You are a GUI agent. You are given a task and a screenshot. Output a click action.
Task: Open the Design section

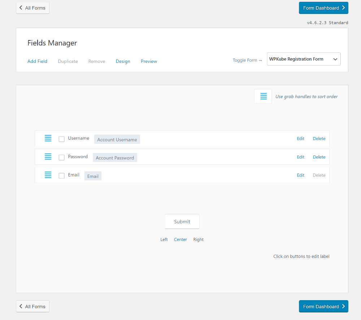click(123, 61)
